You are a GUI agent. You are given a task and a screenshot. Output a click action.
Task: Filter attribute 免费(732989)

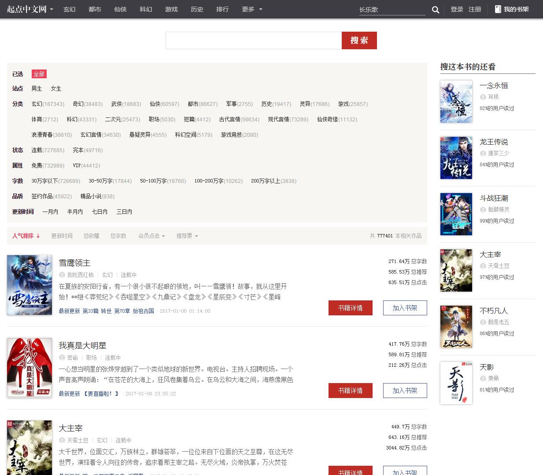click(x=48, y=165)
